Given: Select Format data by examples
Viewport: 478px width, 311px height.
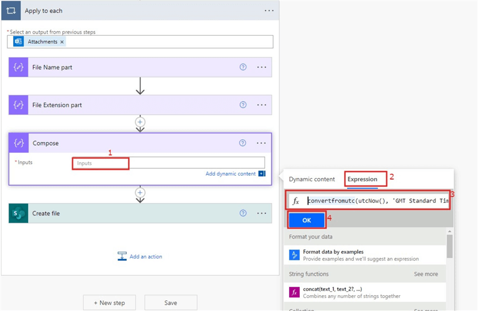Looking at the screenshot, I should click(x=365, y=255).
